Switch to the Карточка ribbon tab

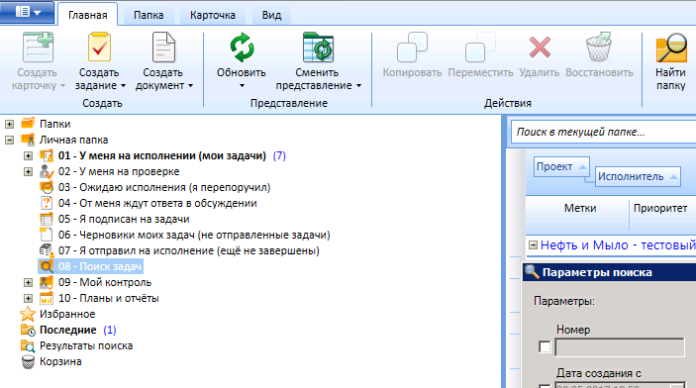(x=213, y=15)
